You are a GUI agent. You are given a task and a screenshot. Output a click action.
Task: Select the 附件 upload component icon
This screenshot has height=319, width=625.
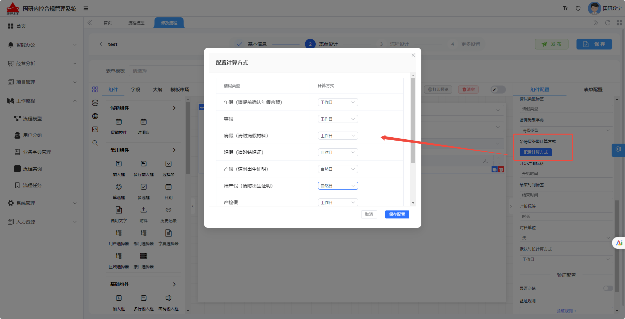tap(143, 210)
